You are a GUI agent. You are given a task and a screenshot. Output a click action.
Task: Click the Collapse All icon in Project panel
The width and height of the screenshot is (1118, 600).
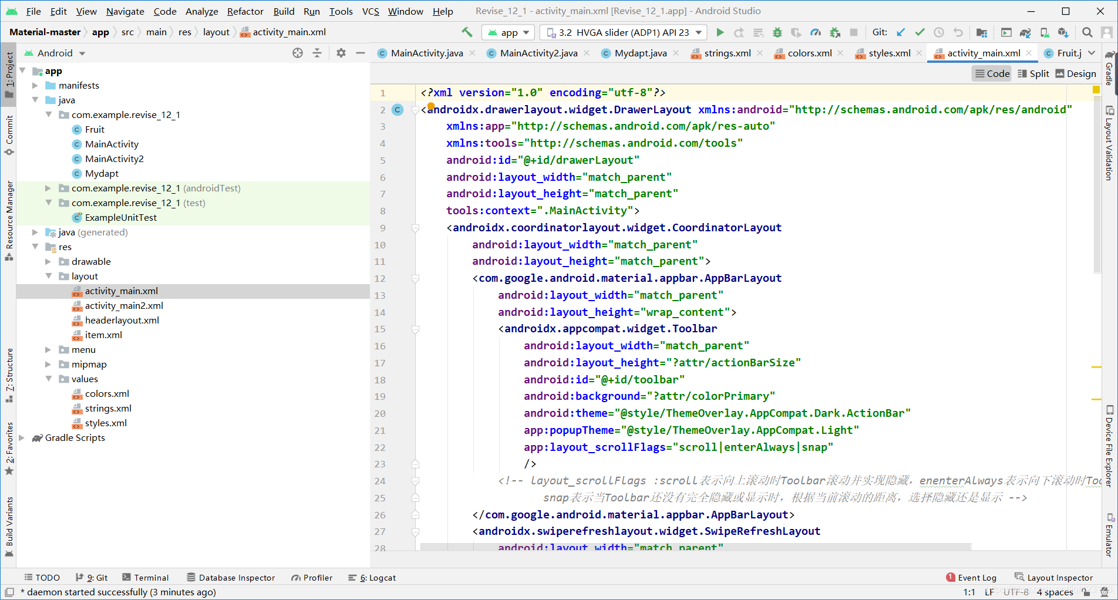pos(317,53)
